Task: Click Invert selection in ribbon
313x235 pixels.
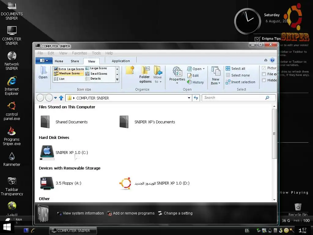Action: [240, 82]
